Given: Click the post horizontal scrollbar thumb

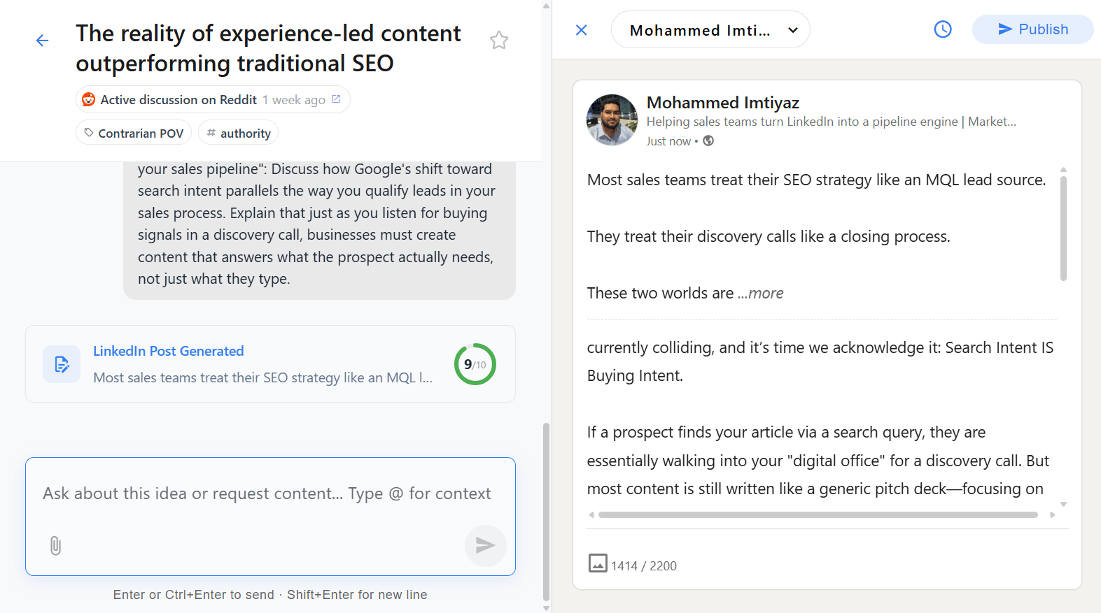Looking at the screenshot, I should [818, 514].
